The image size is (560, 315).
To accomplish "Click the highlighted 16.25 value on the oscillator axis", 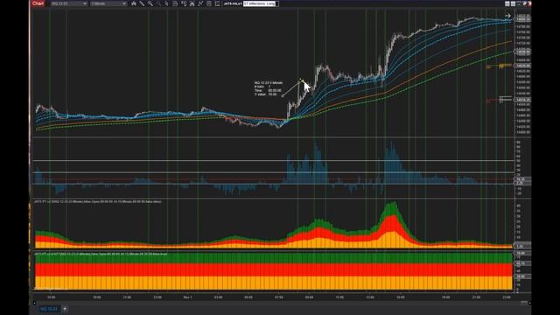I will pyautogui.click(x=521, y=179).
